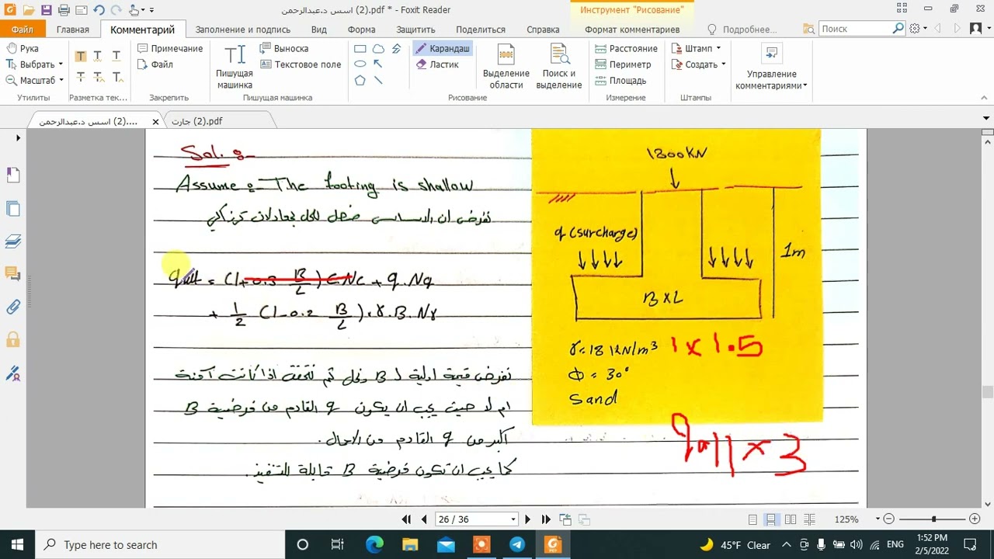Image resolution: width=994 pixels, height=559 pixels.
Task: Open page number 26 / 36 dropdown
Action: pyautogui.click(x=513, y=519)
